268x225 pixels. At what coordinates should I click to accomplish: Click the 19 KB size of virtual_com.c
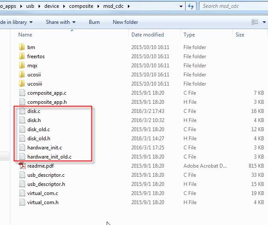(258, 193)
